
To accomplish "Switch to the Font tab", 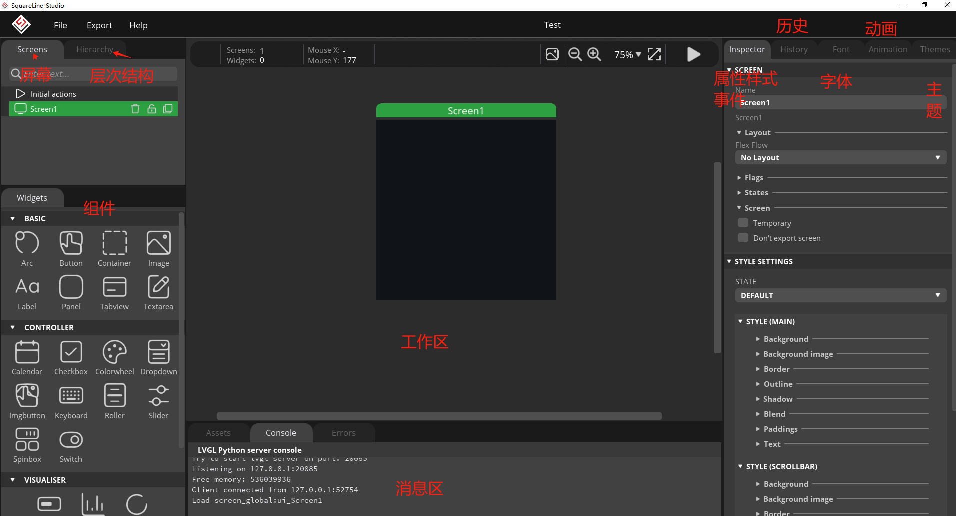I will 841,49.
